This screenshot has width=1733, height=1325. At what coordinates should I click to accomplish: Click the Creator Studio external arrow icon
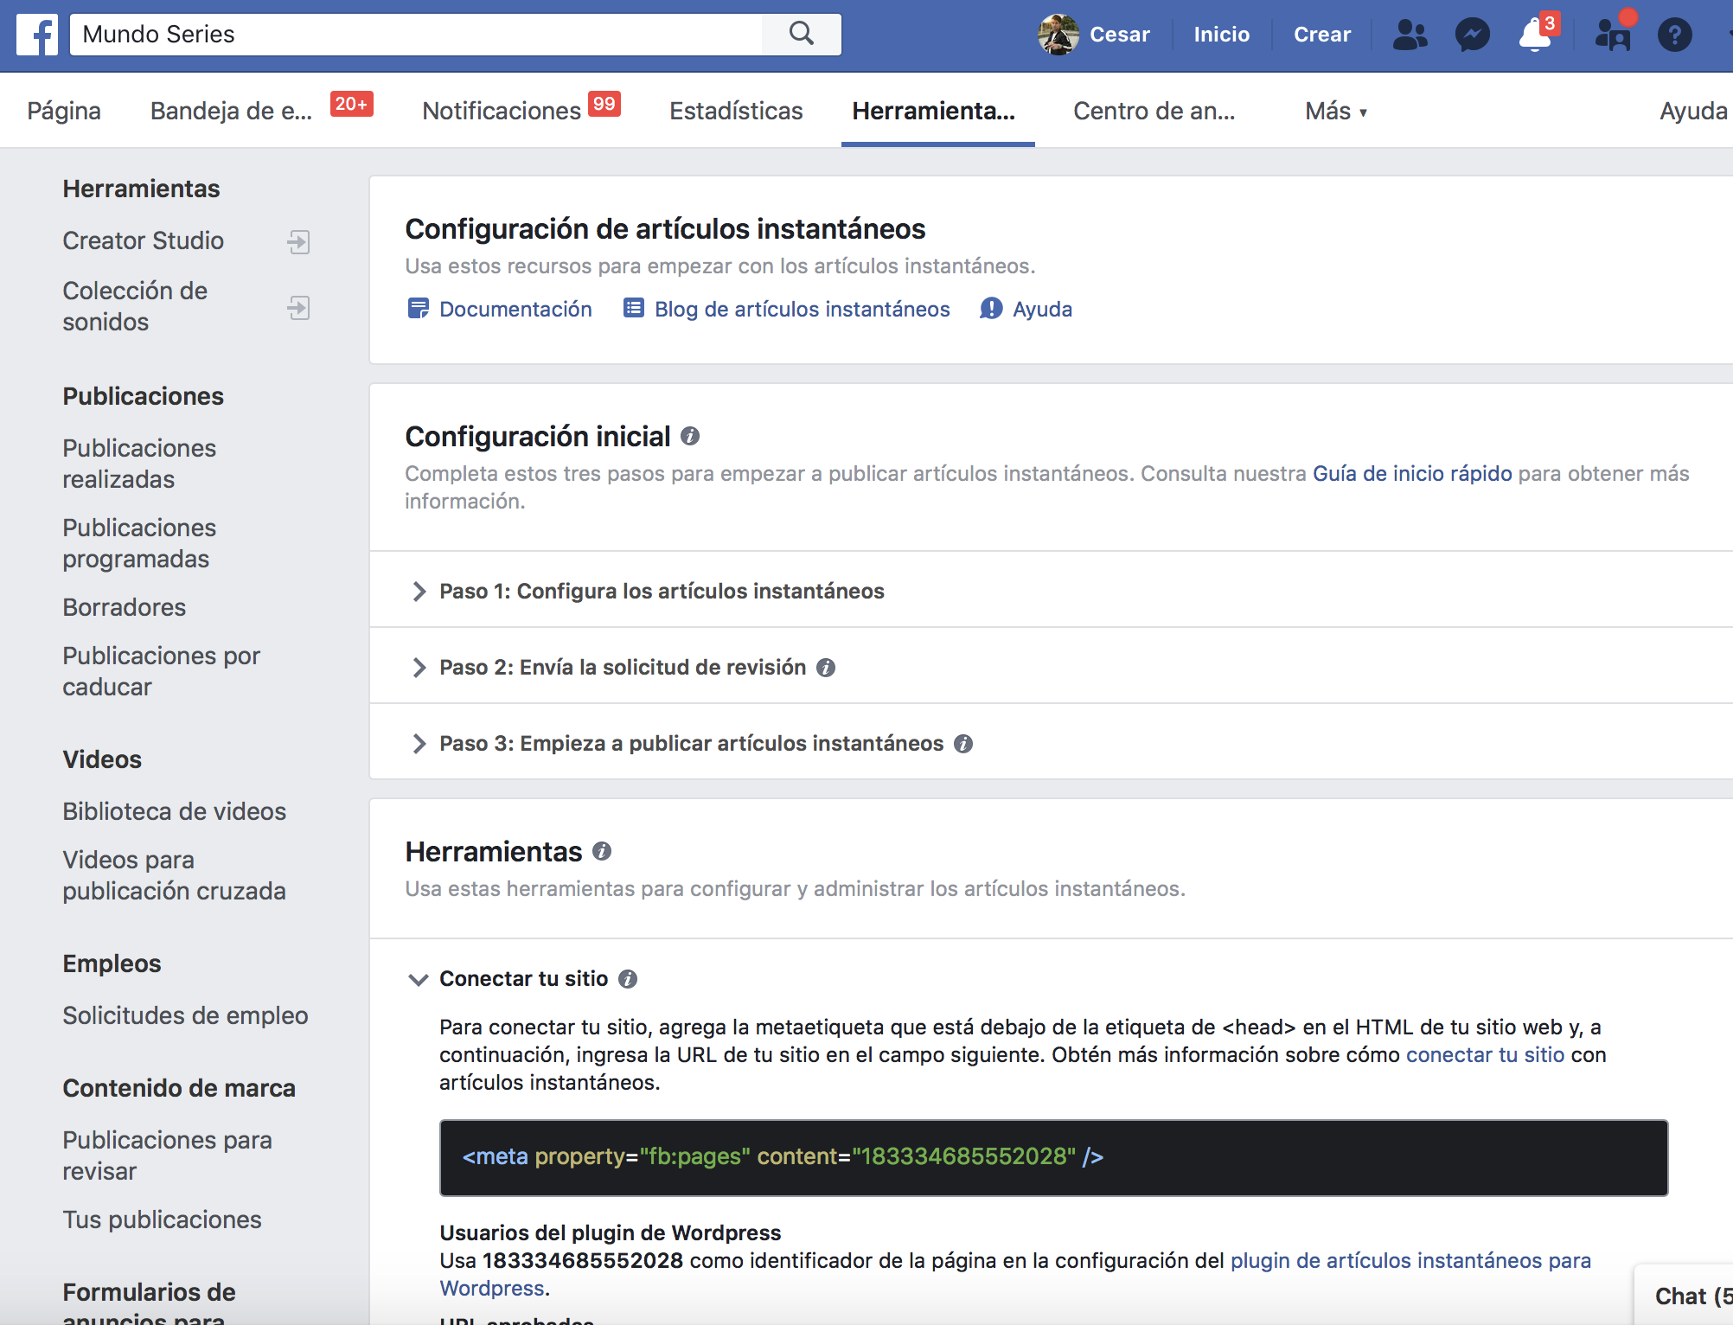298,241
